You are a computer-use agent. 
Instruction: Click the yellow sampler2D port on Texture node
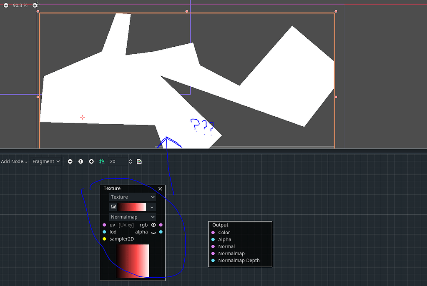click(103, 239)
